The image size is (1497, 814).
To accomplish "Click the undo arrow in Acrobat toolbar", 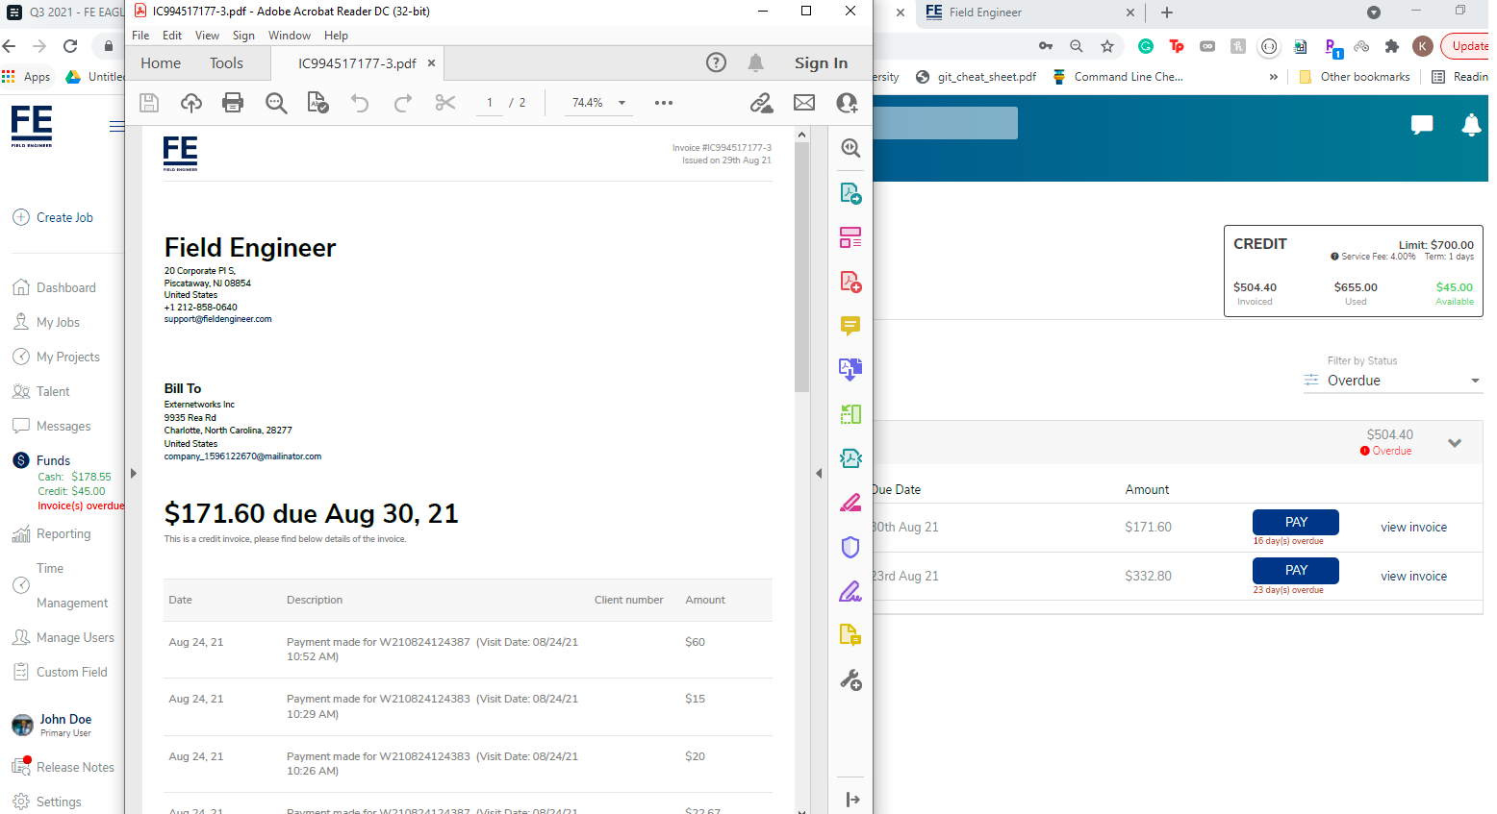I will (x=360, y=103).
